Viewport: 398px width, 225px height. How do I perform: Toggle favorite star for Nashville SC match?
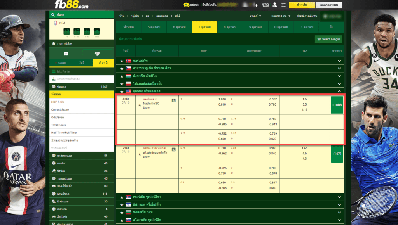(x=140, y=105)
